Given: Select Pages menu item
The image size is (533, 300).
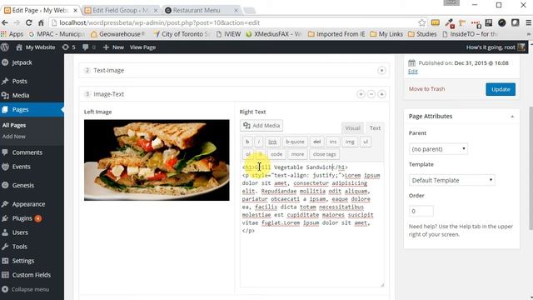Looking at the screenshot, I should 32,109.
